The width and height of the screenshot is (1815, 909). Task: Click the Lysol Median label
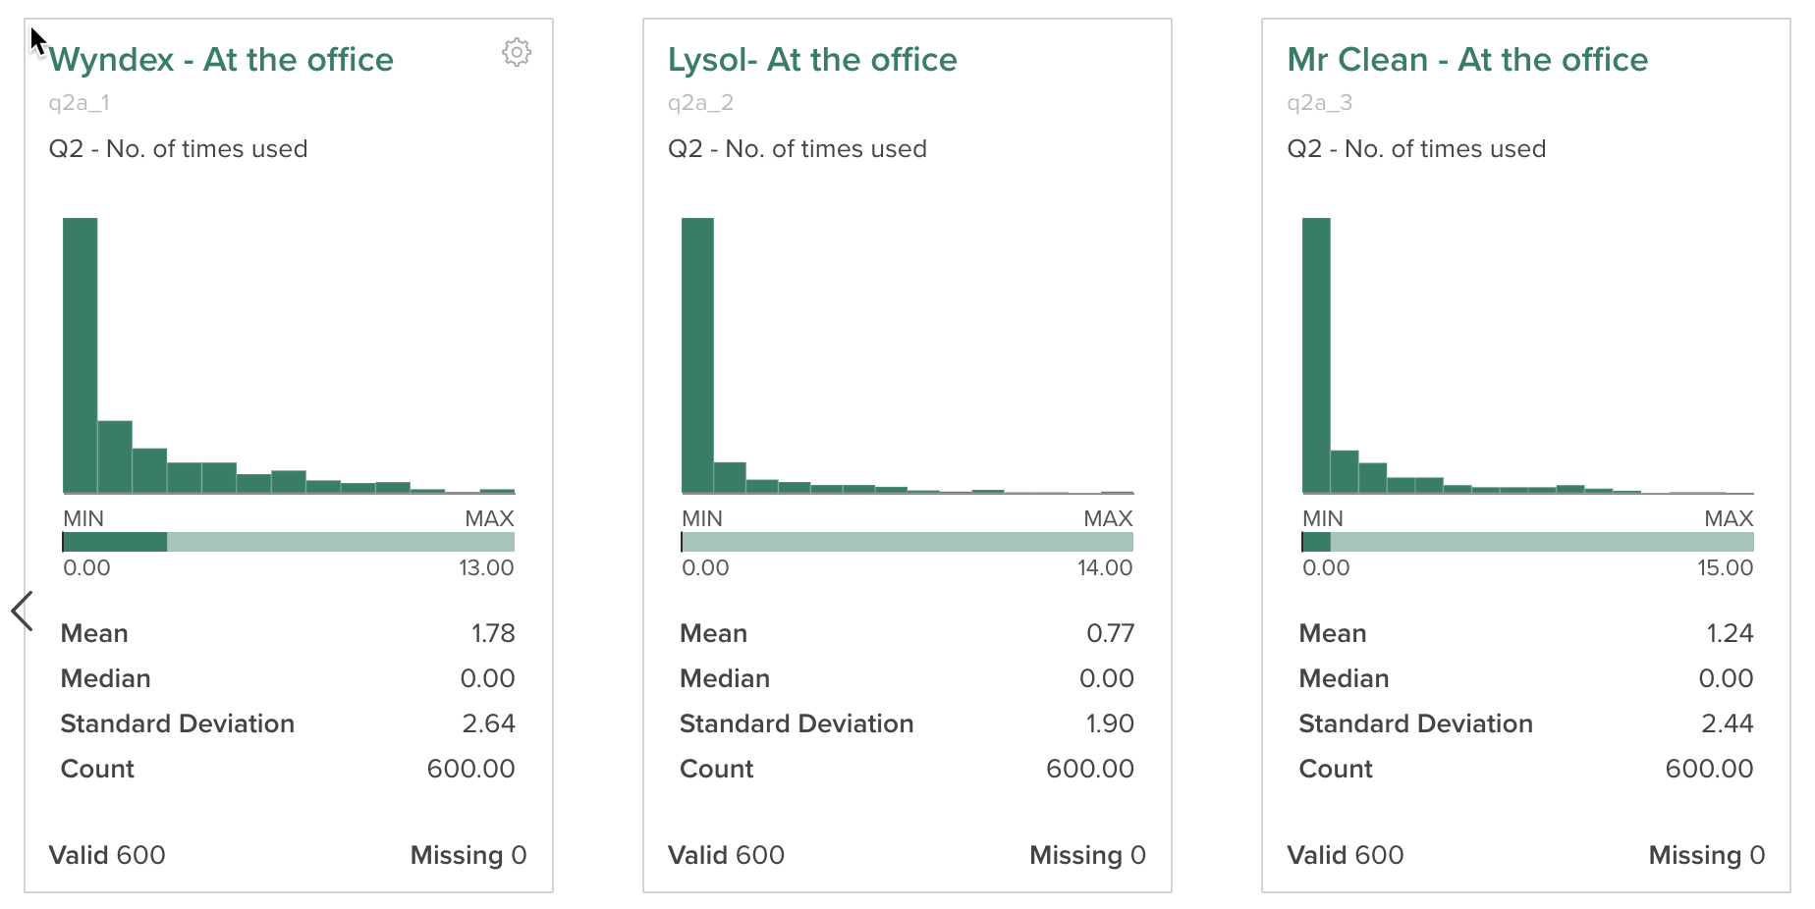[725, 678]
